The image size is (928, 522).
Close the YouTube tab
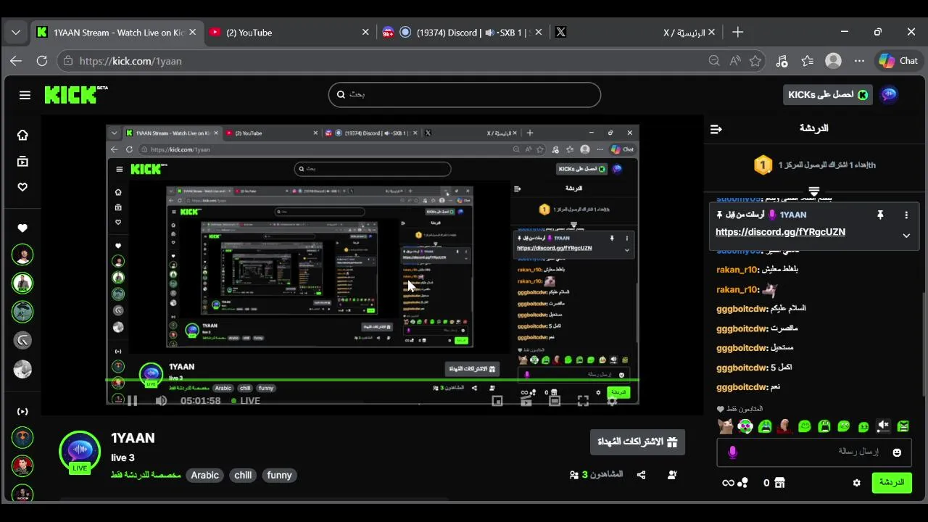point(365,32)
